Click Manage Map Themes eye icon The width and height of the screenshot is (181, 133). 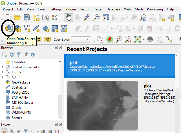click(x=19, y=131)
